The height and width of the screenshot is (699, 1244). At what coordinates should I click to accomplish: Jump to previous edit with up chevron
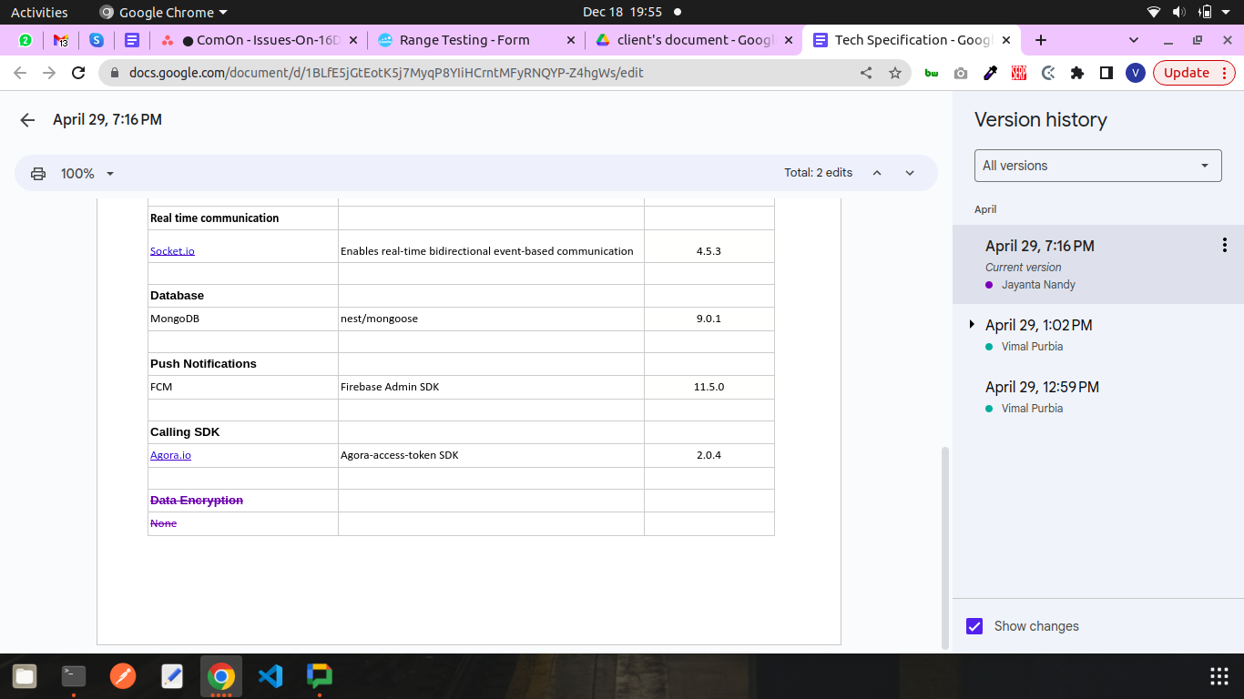[x=877, y=173]
